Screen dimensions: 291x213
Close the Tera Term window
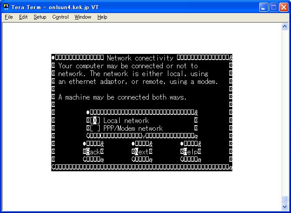point(284,7)
